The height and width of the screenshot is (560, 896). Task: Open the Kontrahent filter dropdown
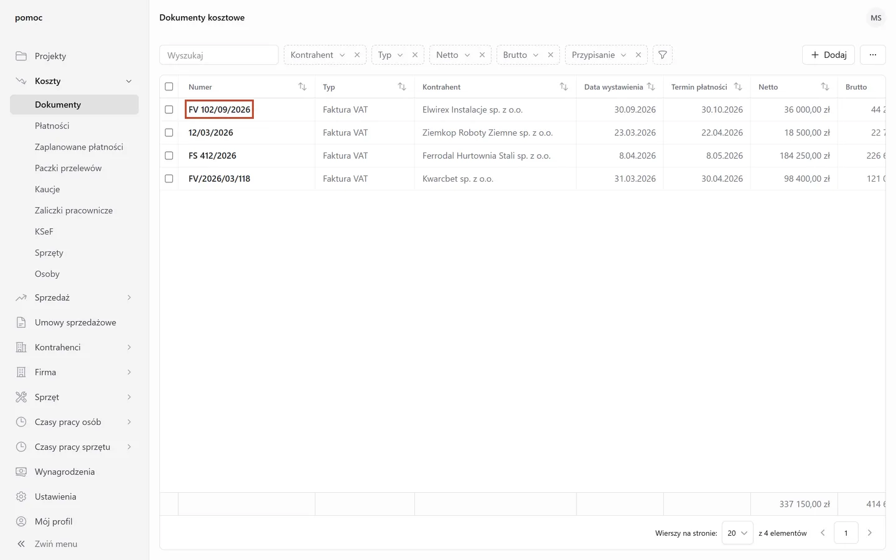(x=317, y=55)
